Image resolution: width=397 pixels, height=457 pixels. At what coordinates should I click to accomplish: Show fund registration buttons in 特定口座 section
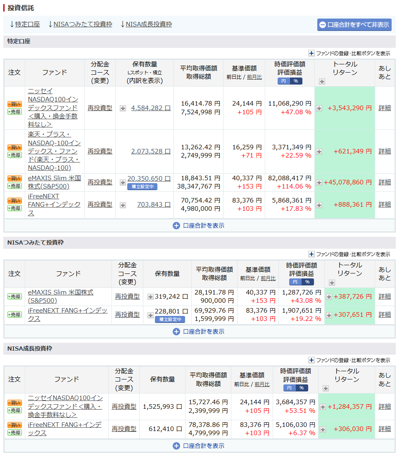pos(349,53)
